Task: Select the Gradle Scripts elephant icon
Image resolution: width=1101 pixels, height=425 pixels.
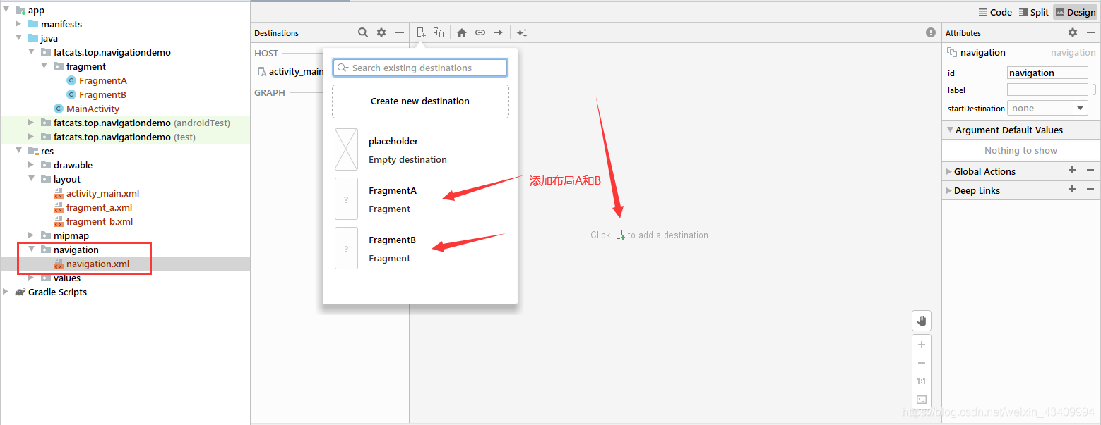Action: [20, 292]
